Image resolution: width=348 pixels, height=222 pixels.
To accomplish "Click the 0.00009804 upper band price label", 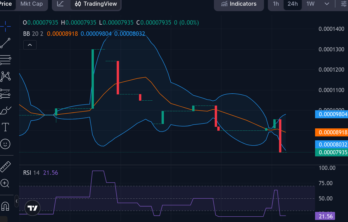I will [x=331, y=114].
